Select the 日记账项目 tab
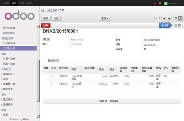 54,61
